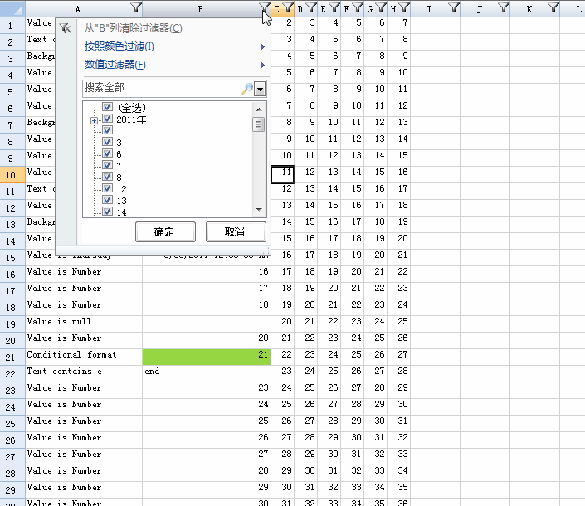The image size is (585, 506).
Task: Select cell B22 containing "end"
Action: tap(207, 373)
